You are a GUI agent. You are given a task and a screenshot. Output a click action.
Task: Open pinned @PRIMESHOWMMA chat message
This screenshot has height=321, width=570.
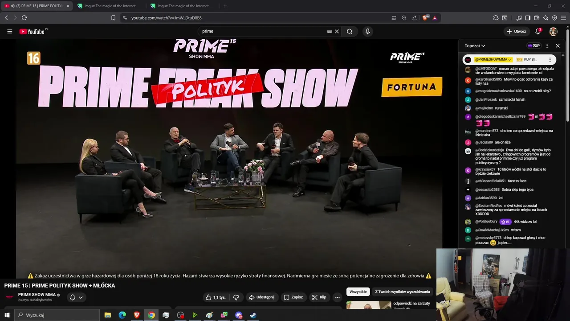[509, 60]
